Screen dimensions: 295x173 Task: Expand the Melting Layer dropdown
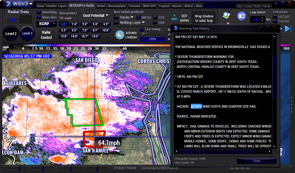tap(133, 23)
